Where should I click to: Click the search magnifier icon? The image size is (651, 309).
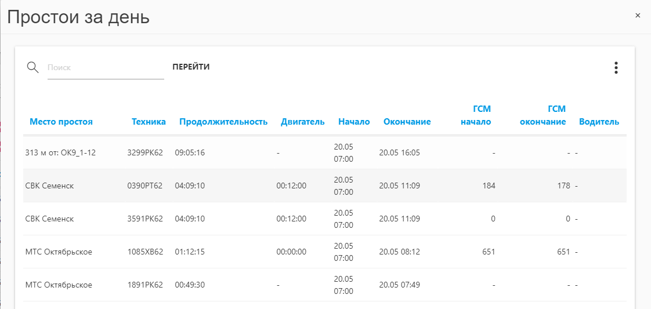33,67
